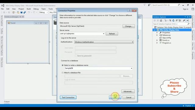
Task: Click the Advanced... button
Action: tap(128, 91)
